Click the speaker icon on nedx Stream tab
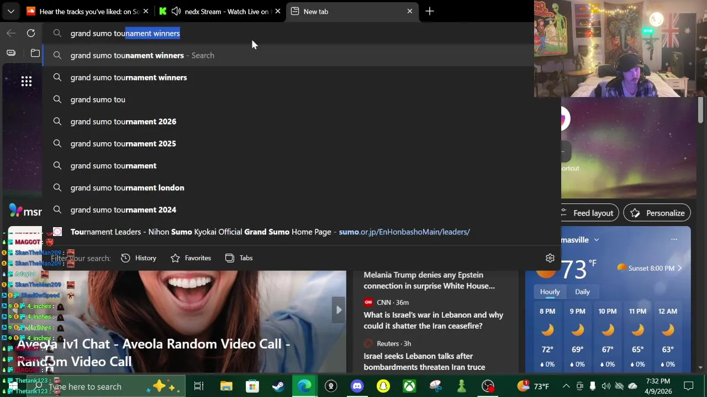Image resolution: width=707 pixels, height=397 pixels. 176,11
